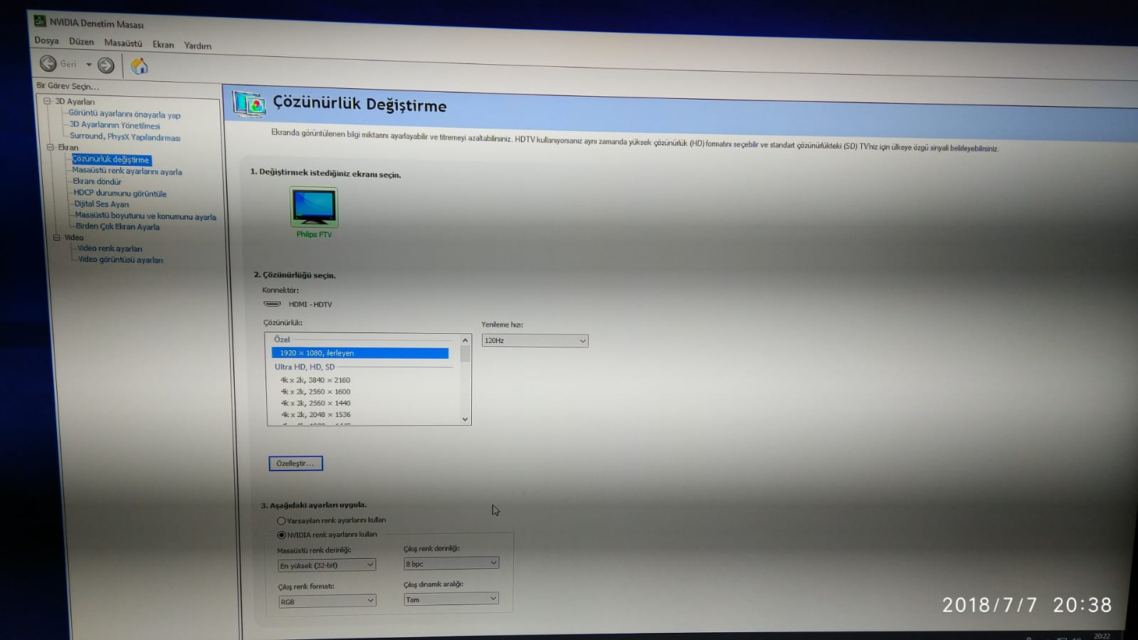
Task: Open the Çıkış renk derinliği dropdown
Action: [x=451, y=564]
